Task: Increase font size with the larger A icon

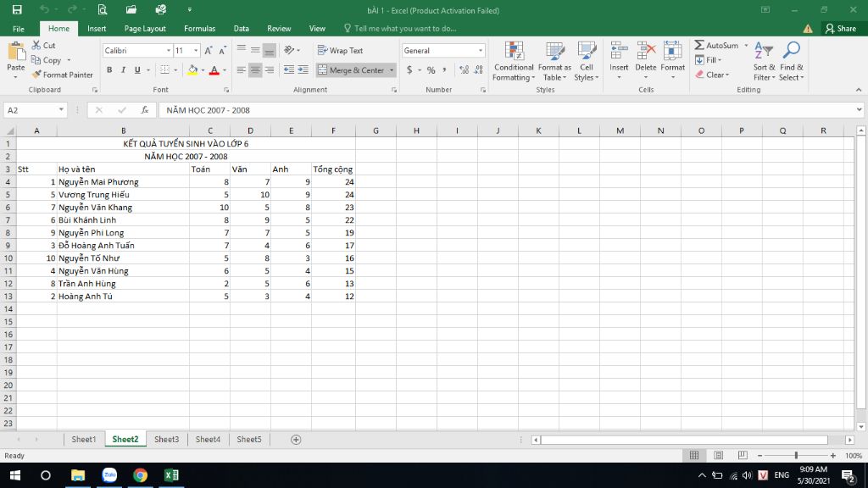Action: pyautogui.click(x=209, y=50)
